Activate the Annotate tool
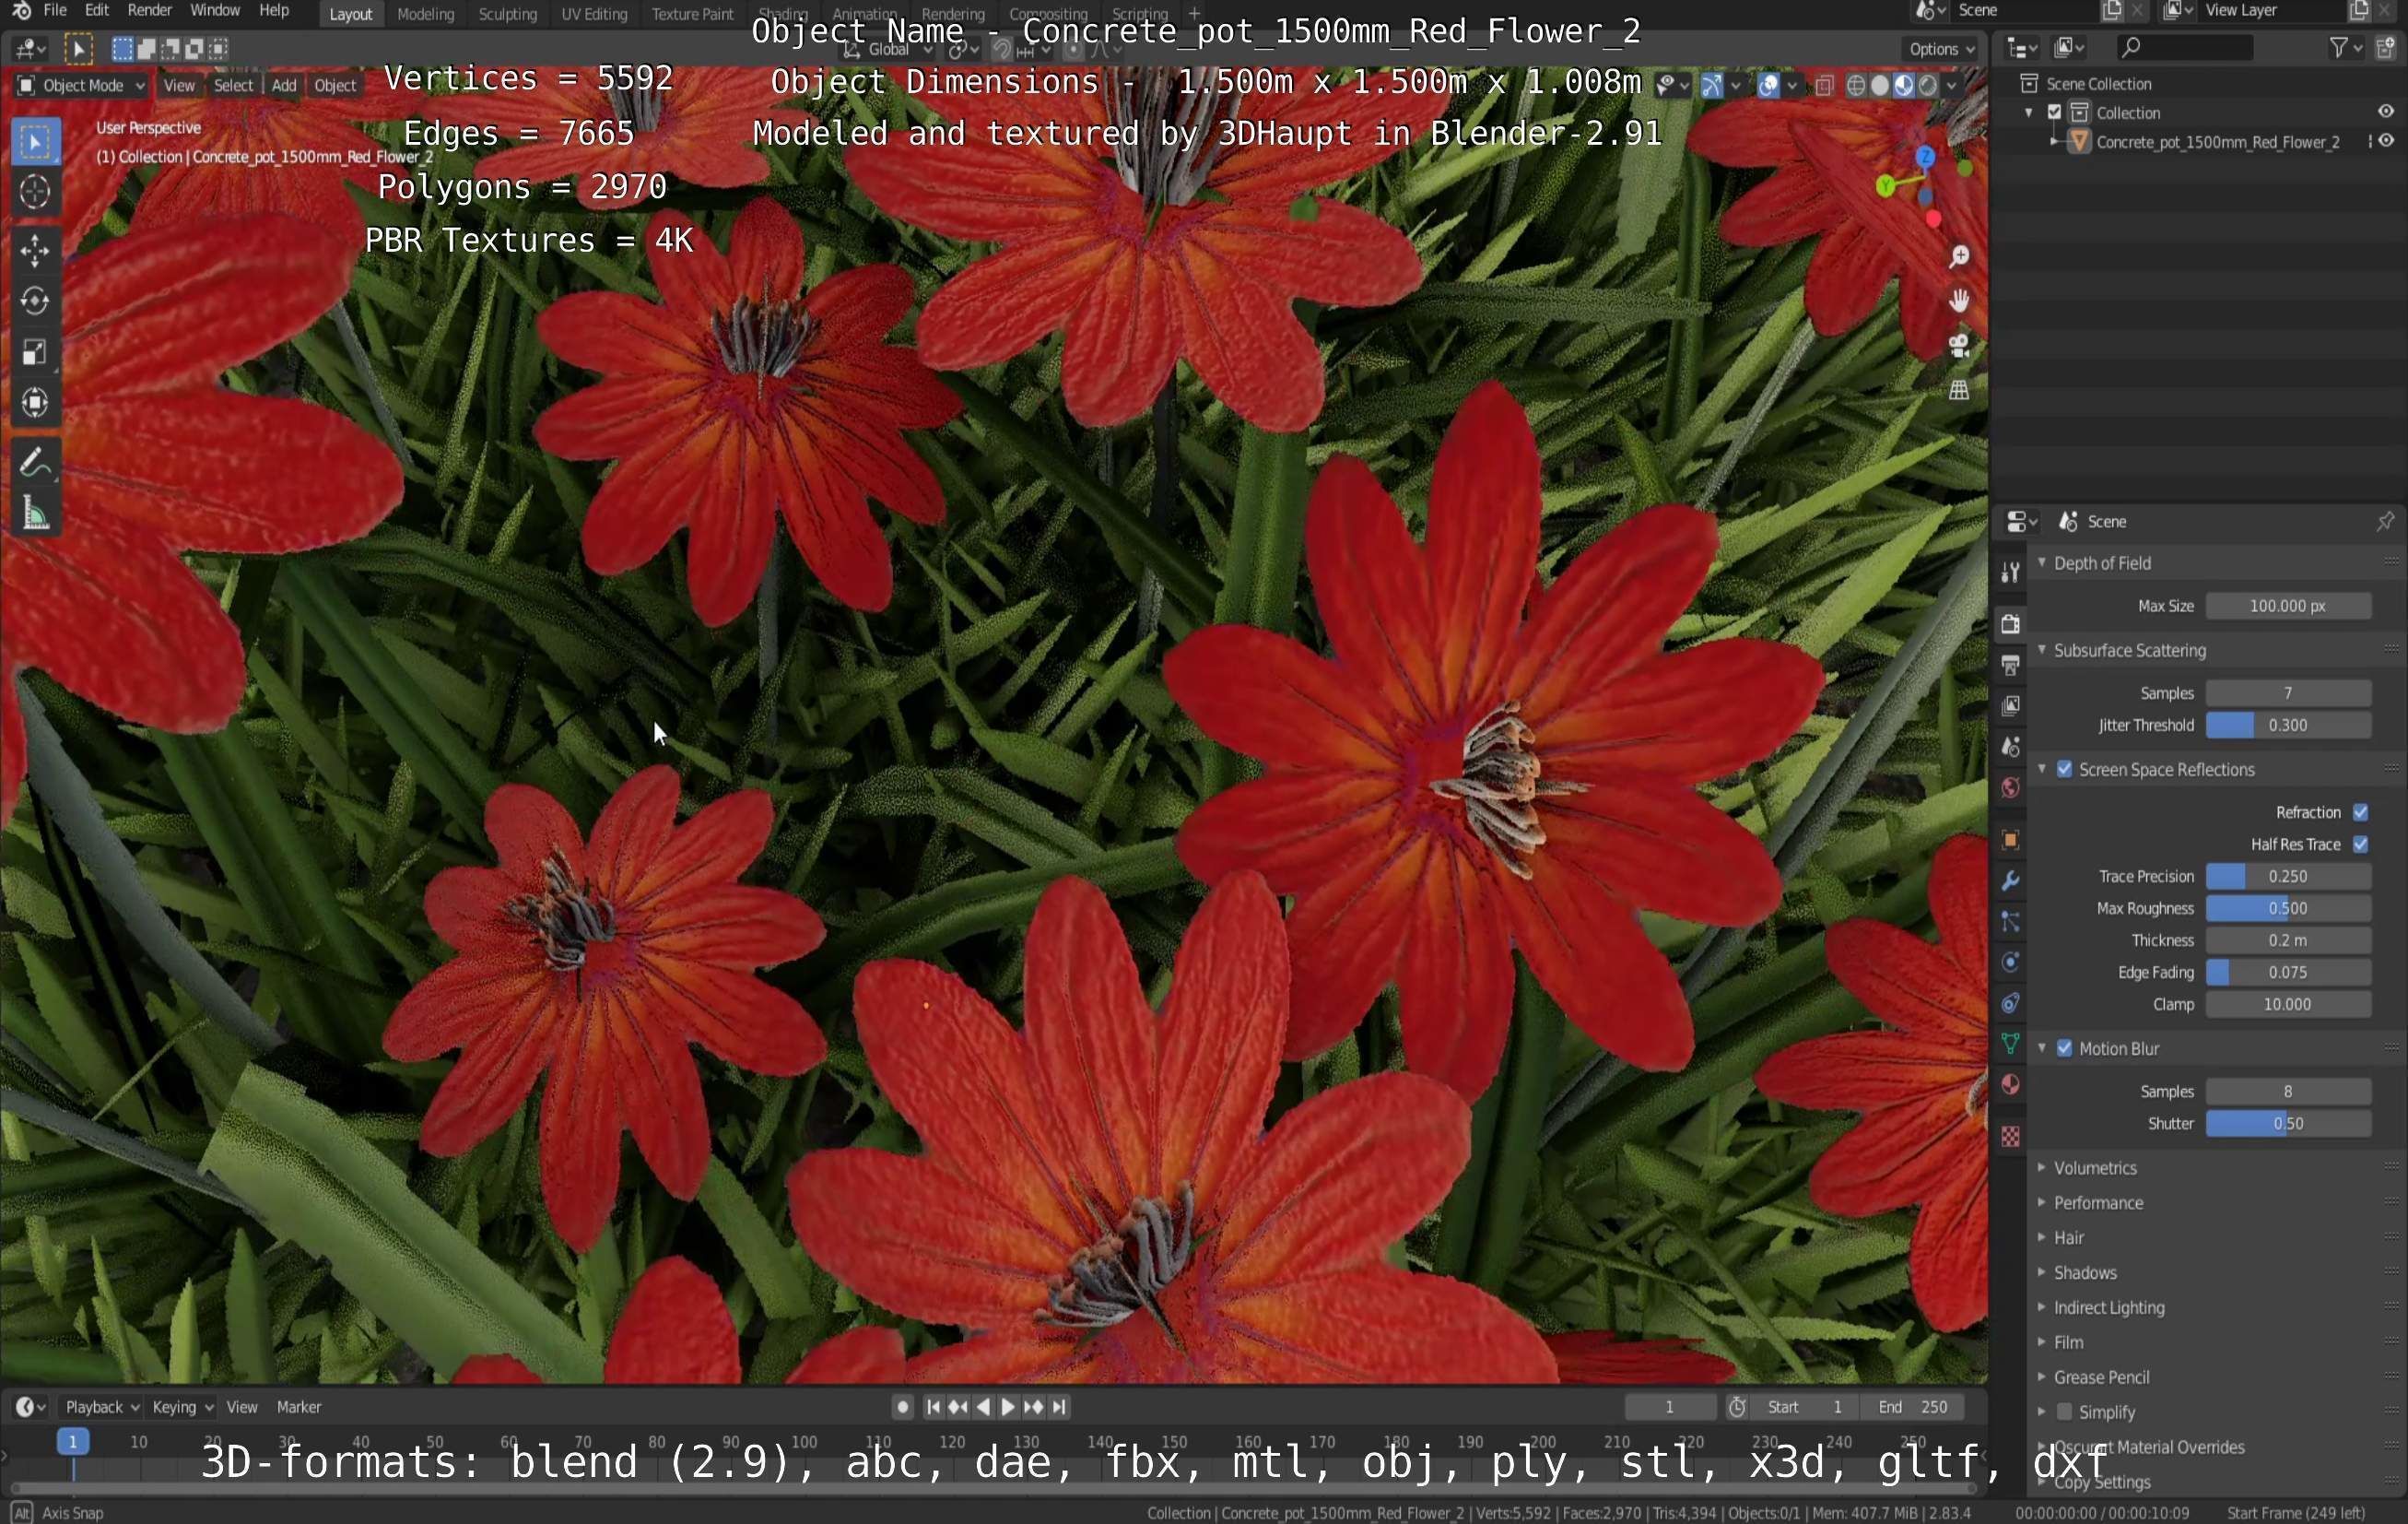 click(x=35, y=462)
